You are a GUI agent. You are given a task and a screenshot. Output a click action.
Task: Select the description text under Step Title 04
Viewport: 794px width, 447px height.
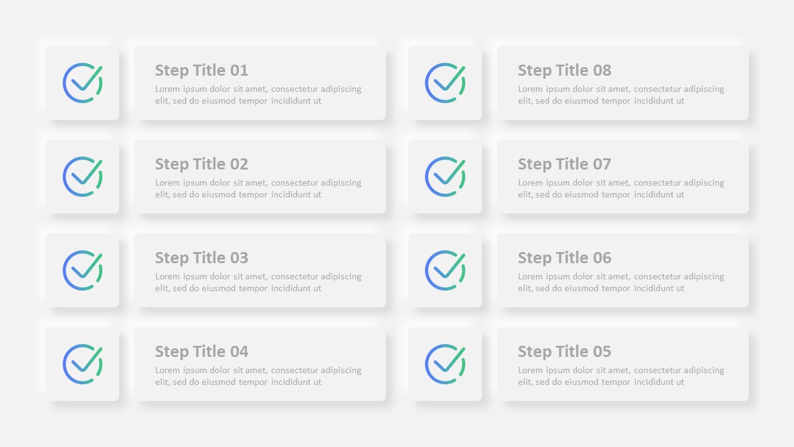click(x=258, y=376)
